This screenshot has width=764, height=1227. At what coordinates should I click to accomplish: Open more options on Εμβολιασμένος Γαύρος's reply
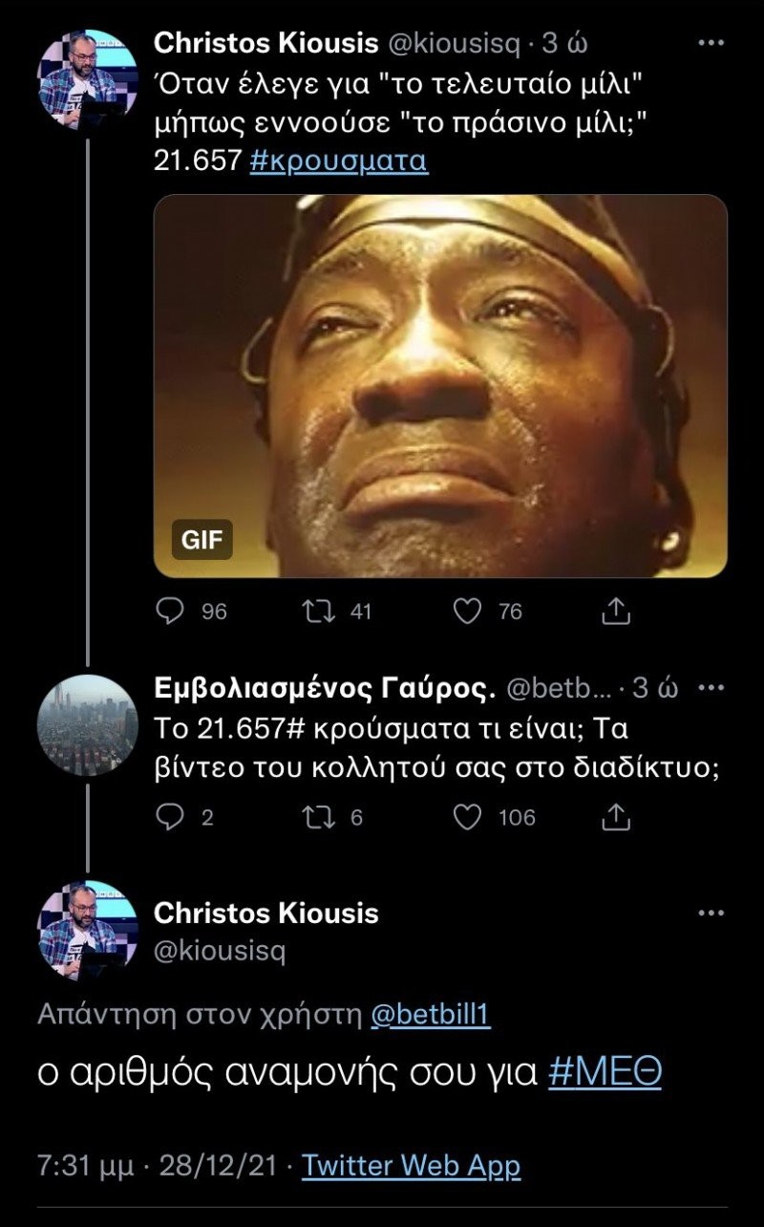click(x=711, y=688)
